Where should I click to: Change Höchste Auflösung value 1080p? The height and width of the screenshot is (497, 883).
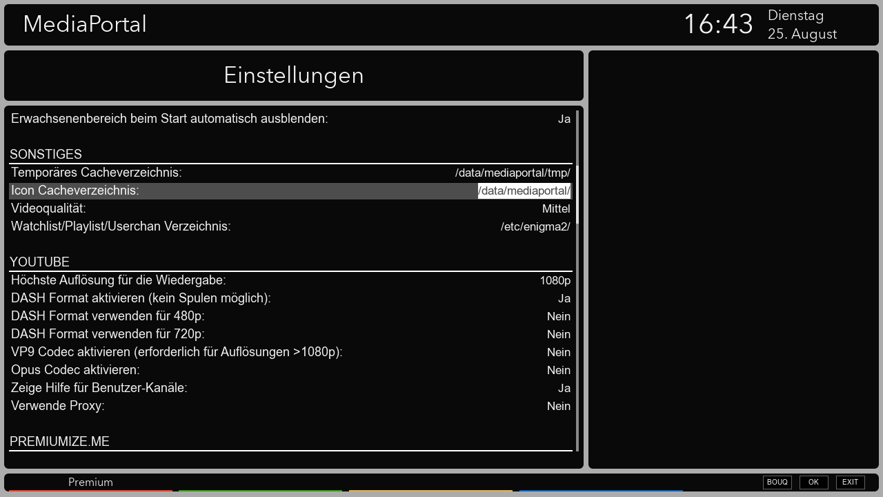coord(555,280)
